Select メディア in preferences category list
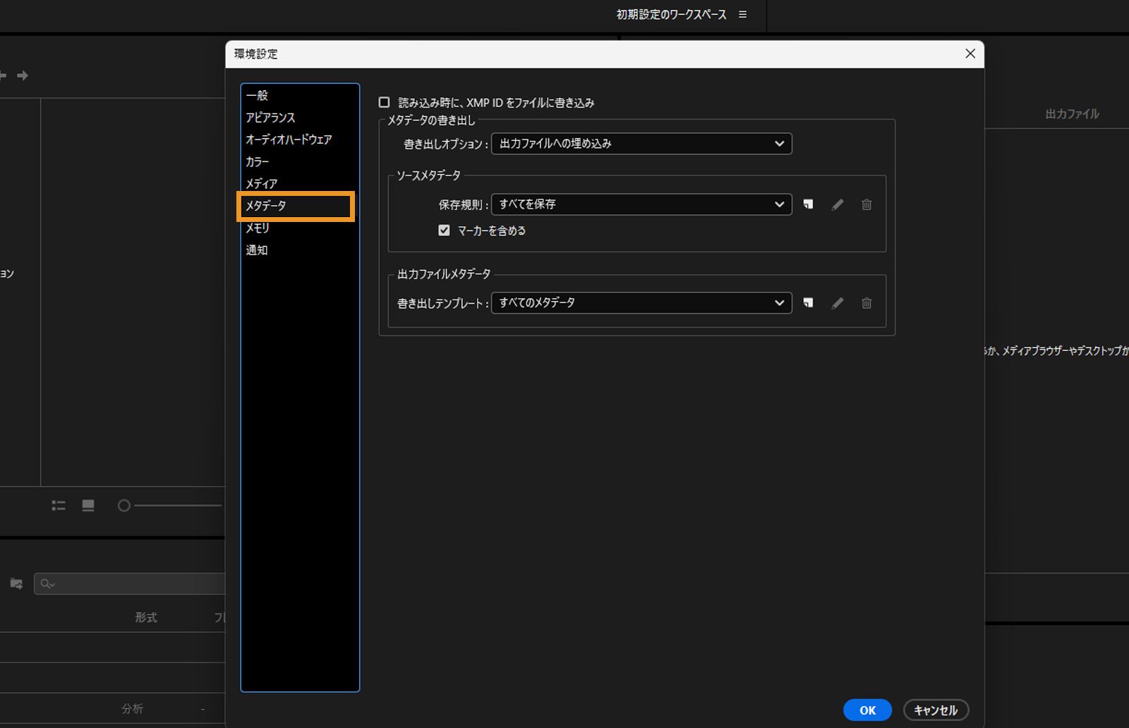Screen dimensions: 1129x728 299,183
